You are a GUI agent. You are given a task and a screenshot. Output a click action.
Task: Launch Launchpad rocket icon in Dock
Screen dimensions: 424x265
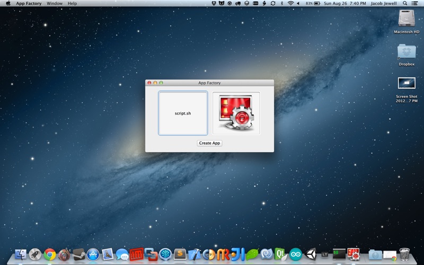point(35,254)
